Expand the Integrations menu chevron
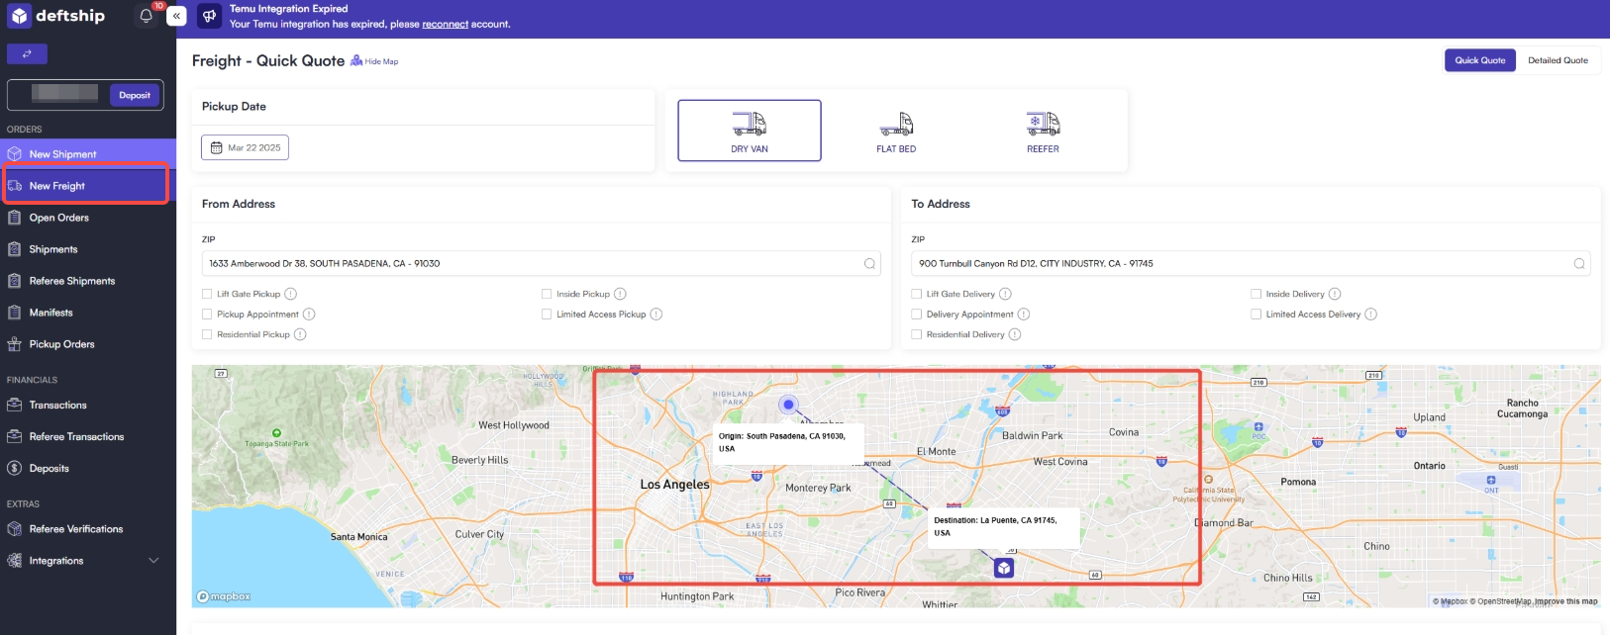This screenshot has width=1610, height=635. (x=153, y=561)
